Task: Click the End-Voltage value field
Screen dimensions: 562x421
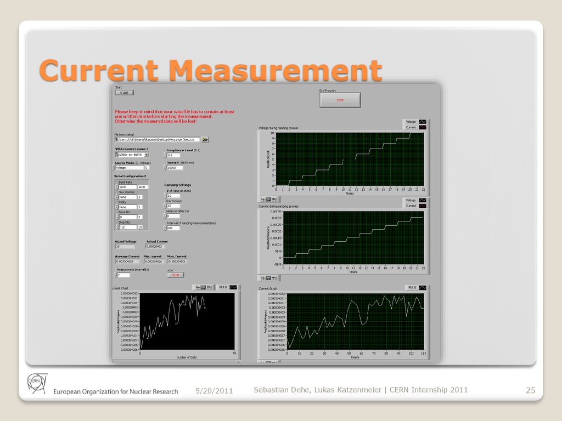Action: tap(173, 206)
